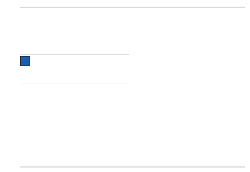The image size is (250, 172).
Task: Select the thin divider line below the blue square
Action: click(75, 83)
